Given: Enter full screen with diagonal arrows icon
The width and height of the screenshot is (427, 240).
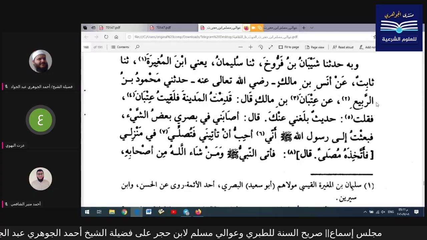Looking at the screenshot, I should (271, 47).
